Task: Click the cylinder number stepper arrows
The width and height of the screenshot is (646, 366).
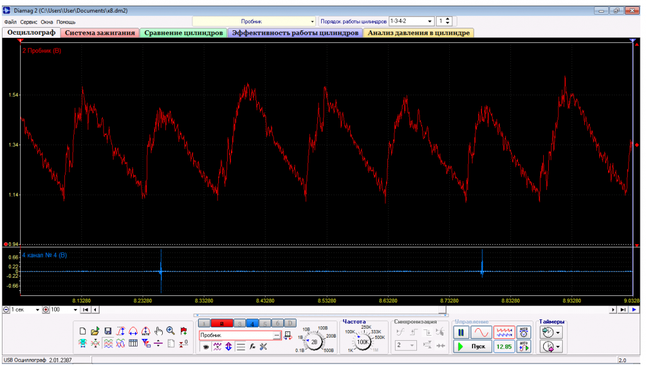Action: 448,21
